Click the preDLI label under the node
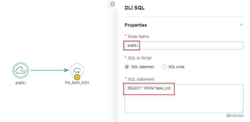This screenshot has width=250, height=122. coord(21,83)
